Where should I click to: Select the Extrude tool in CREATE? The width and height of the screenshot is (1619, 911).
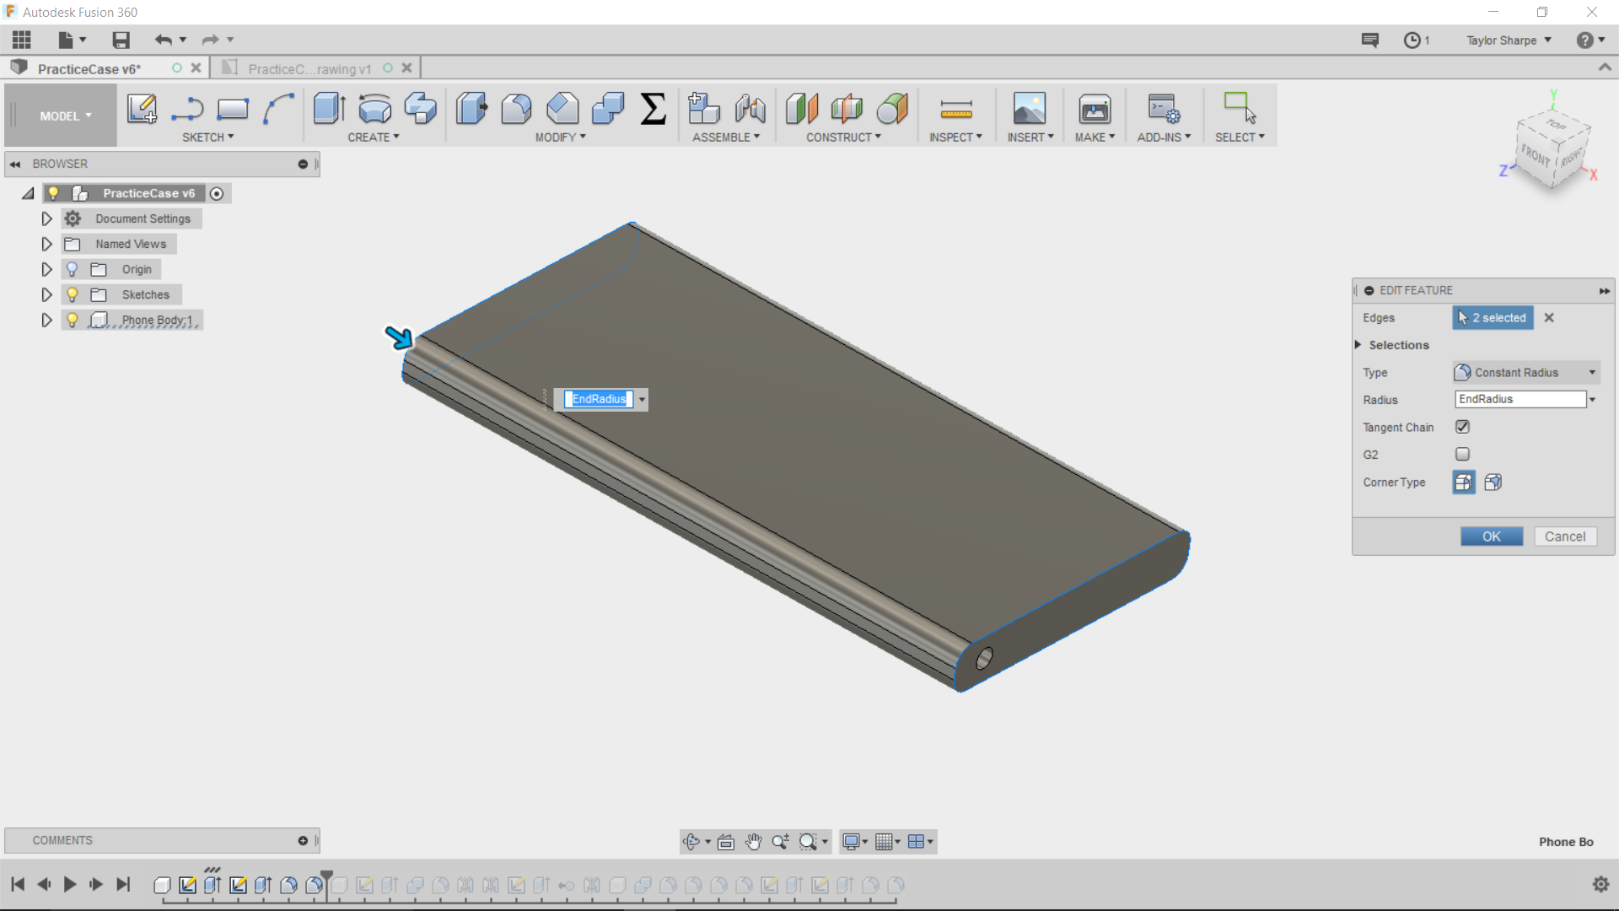(327, 108)
